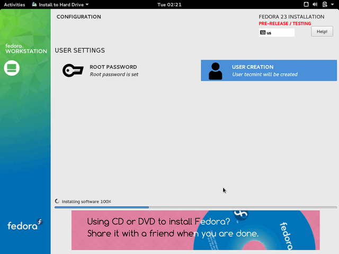Expand the system menu arrow in the top bar
Viewport: 339px width, 254px height.
pos(332,4)
